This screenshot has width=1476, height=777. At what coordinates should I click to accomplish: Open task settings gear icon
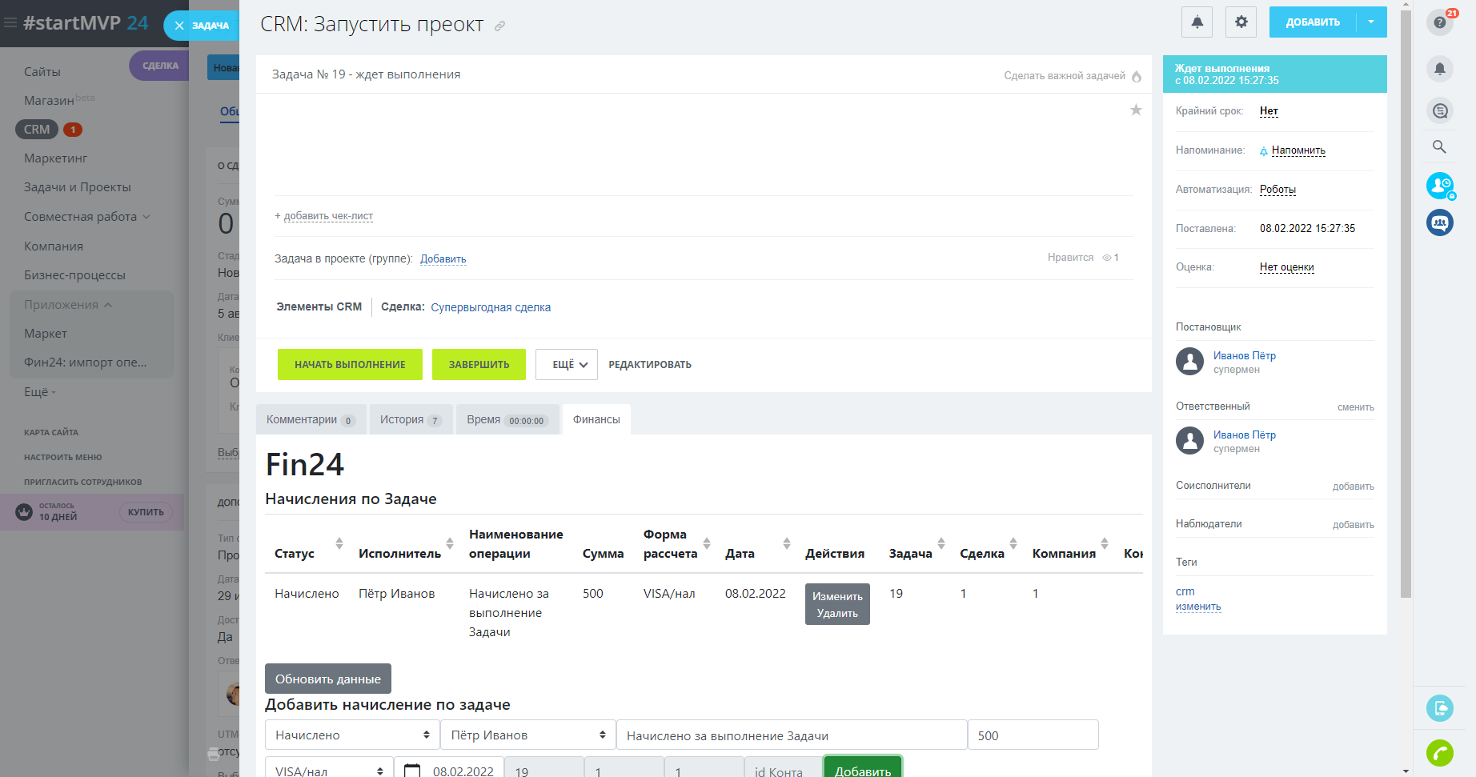[x=1241, y=22]
